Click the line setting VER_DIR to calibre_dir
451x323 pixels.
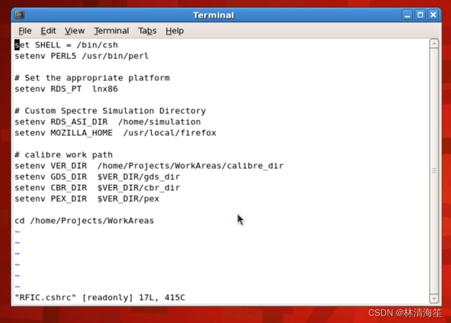click(149, 166)
